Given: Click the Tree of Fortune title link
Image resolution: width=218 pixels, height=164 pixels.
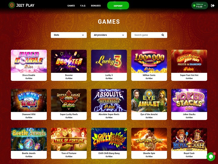Looking at the screenshot, I should click(69, 153).
